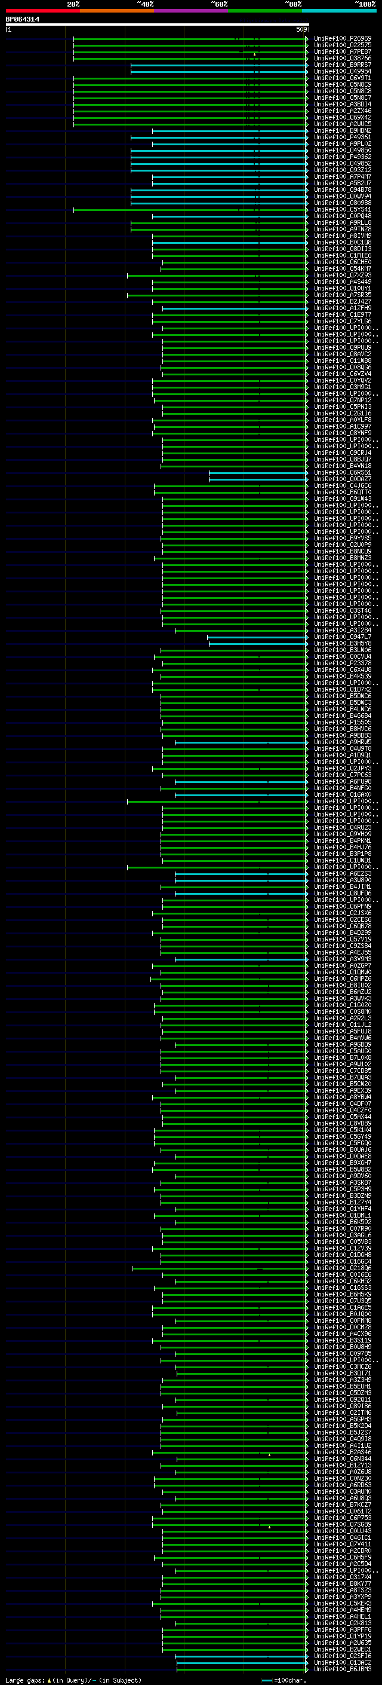Select the UniRef100_C0NZ30 label

pos(343,1478)
